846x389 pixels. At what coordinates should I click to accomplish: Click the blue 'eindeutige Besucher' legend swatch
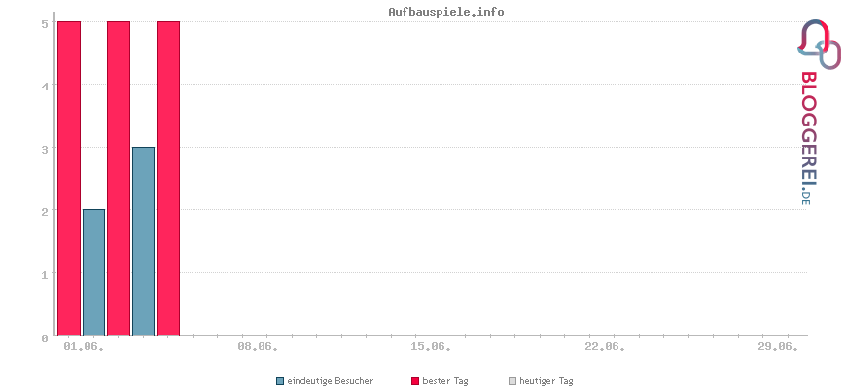279,381
